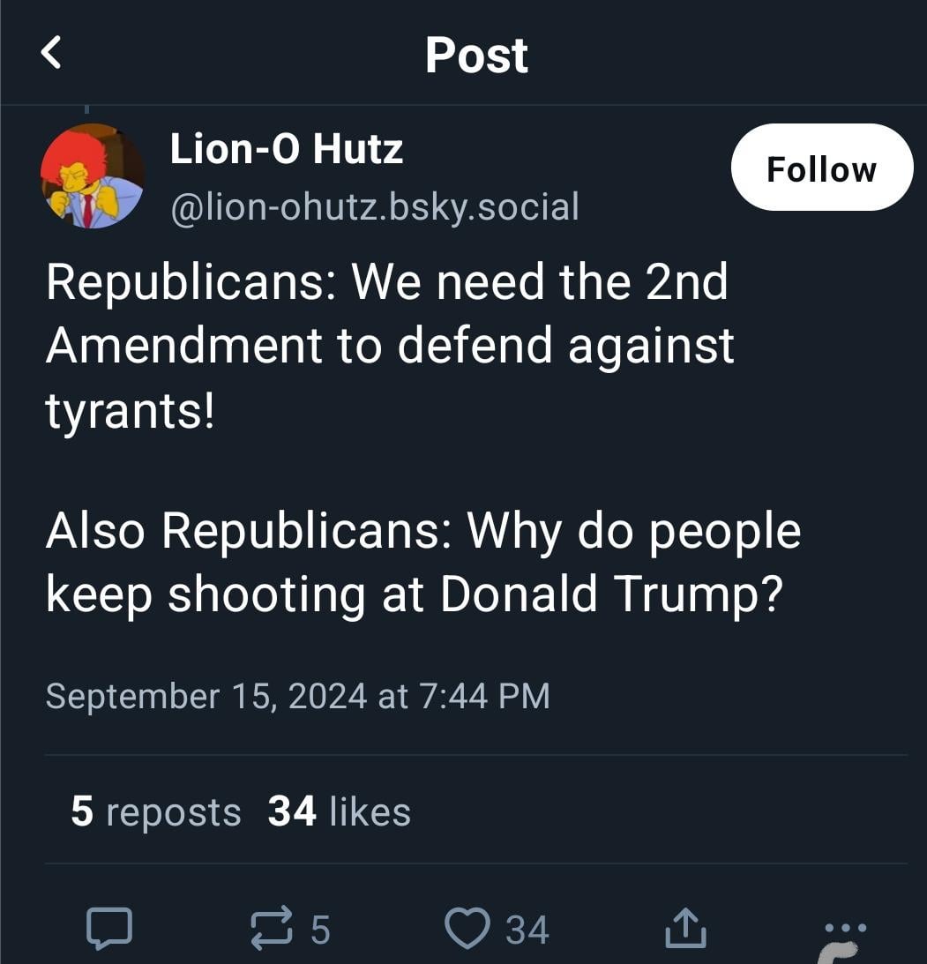Open the three-dot more options menu

pos(845,927)
